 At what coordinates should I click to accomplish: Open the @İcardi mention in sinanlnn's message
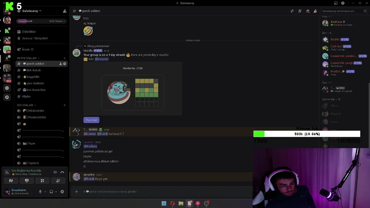pyautogui.click(x=89, y=179)
